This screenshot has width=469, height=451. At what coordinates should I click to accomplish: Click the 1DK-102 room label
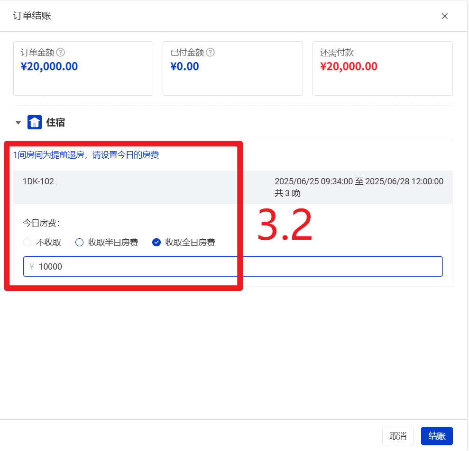tap(38, 181)
